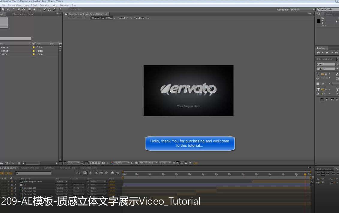Take a snapshot with camera icon
The image size is (339, 213).
(103, 163)
